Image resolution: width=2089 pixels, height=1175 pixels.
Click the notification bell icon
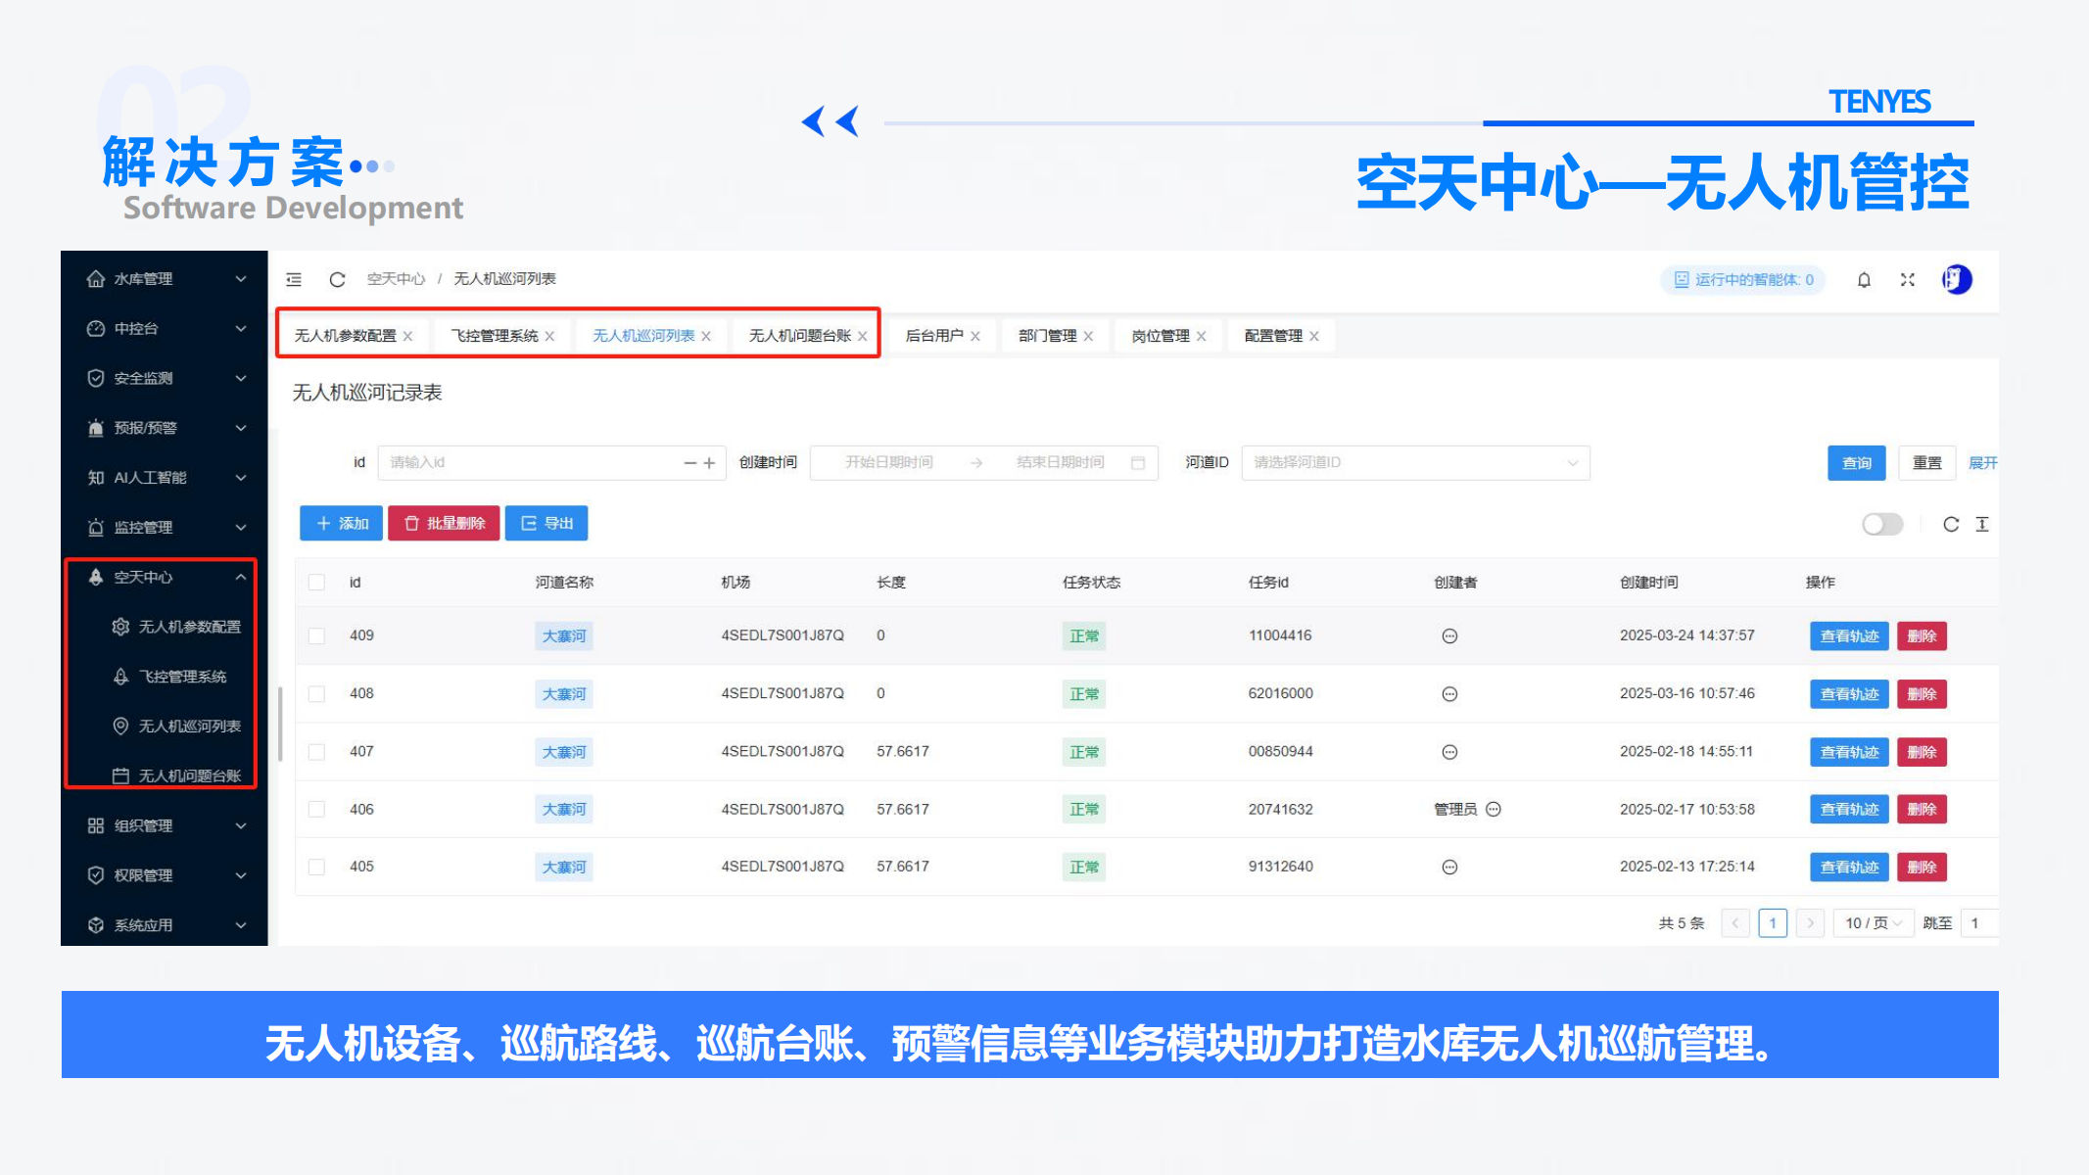click(1864, 280)
